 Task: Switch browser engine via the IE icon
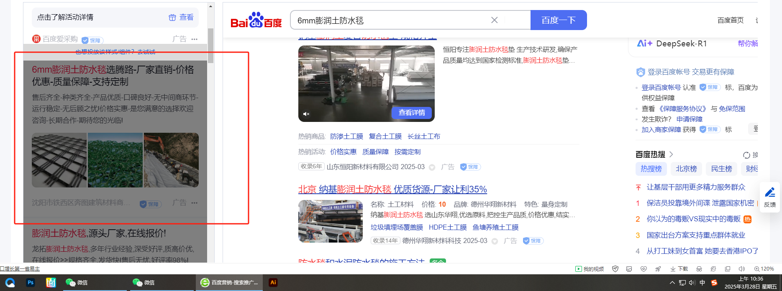click(713, 269)
